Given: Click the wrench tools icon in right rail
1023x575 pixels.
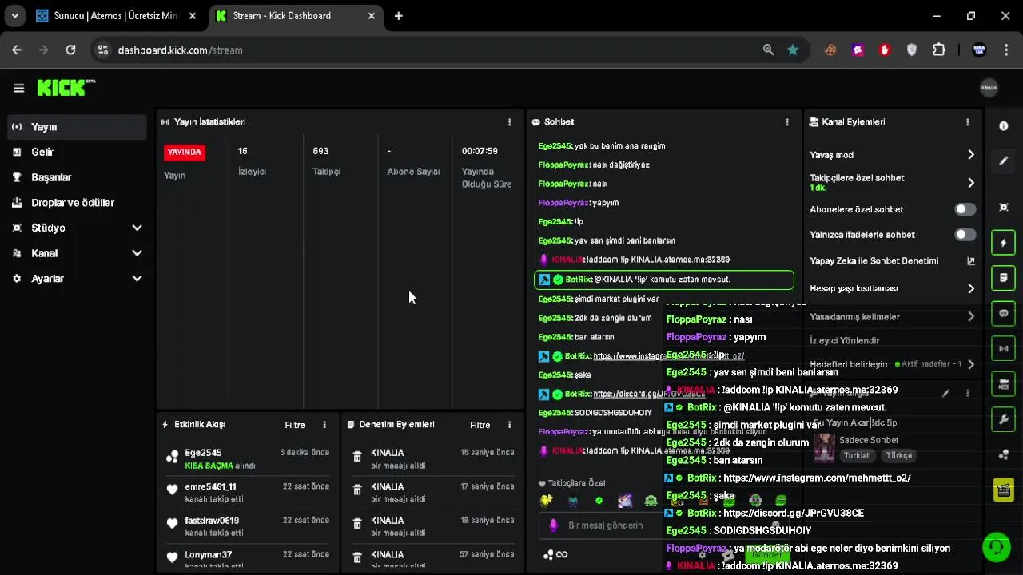Looking at the screenshot, I should point(1004,419).
